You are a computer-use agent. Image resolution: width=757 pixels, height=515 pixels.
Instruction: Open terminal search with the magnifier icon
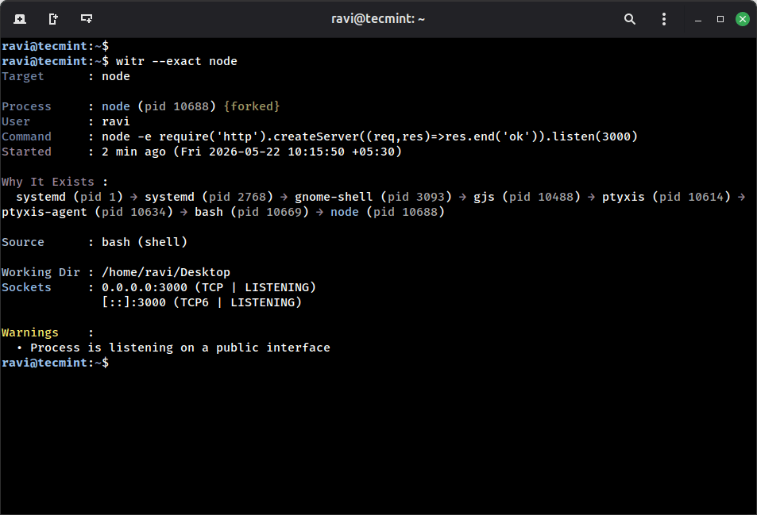click(x=630, y=19)
